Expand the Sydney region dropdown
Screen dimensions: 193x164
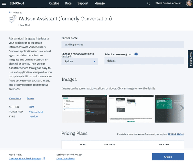(80, 61)
